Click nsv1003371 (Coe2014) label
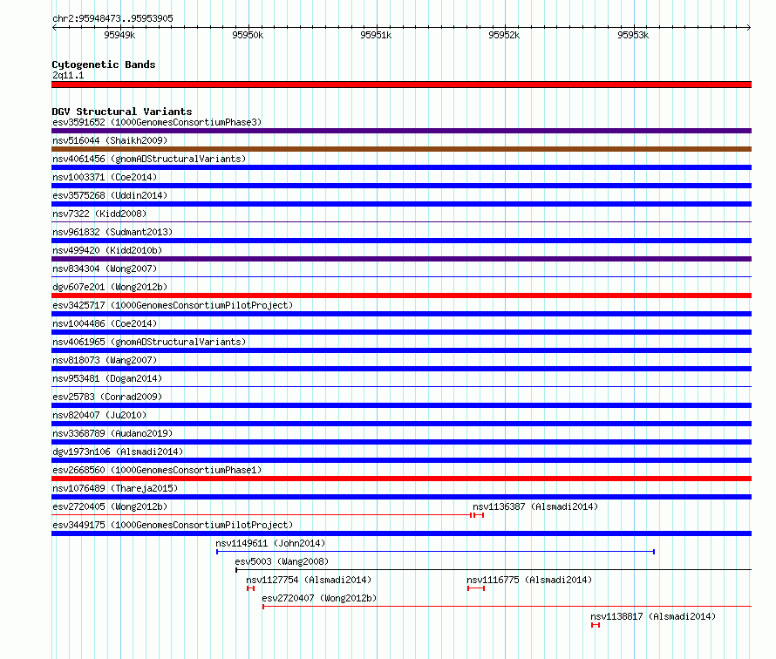Screen dimensions: 776x659 point(105,177)
